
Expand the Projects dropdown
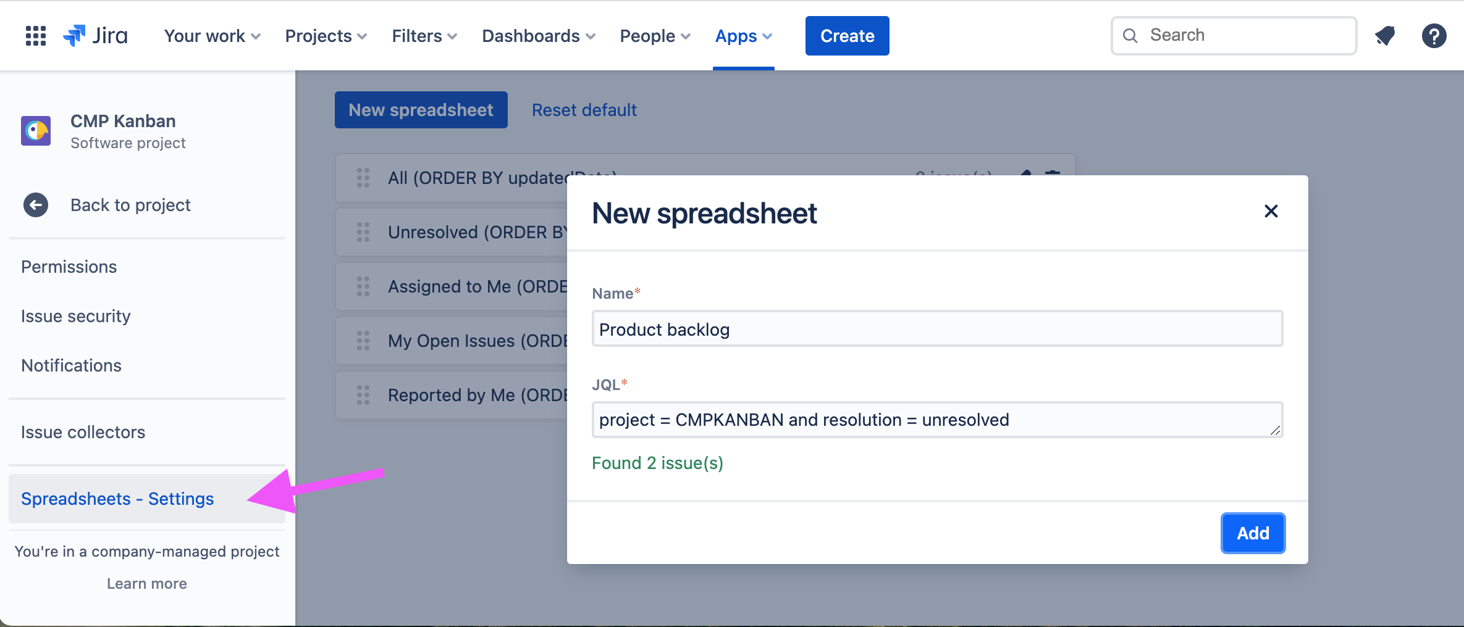point(325,36)
